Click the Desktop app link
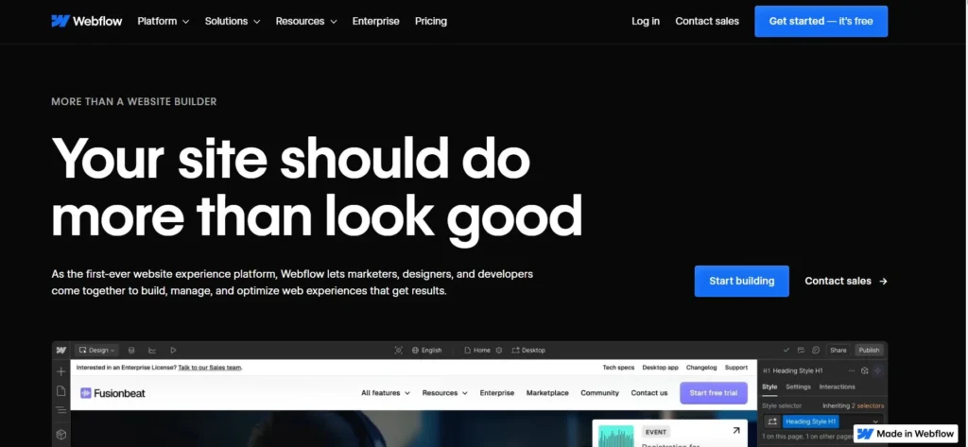Image resolution: width=968 pixels, height=447 pixels. click(660, 368)
